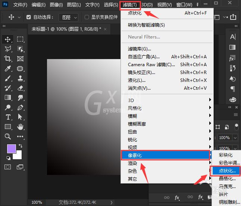Select the Dodge tool
The height and width of the screenshot is (206, 241).
tap(8, 107)
